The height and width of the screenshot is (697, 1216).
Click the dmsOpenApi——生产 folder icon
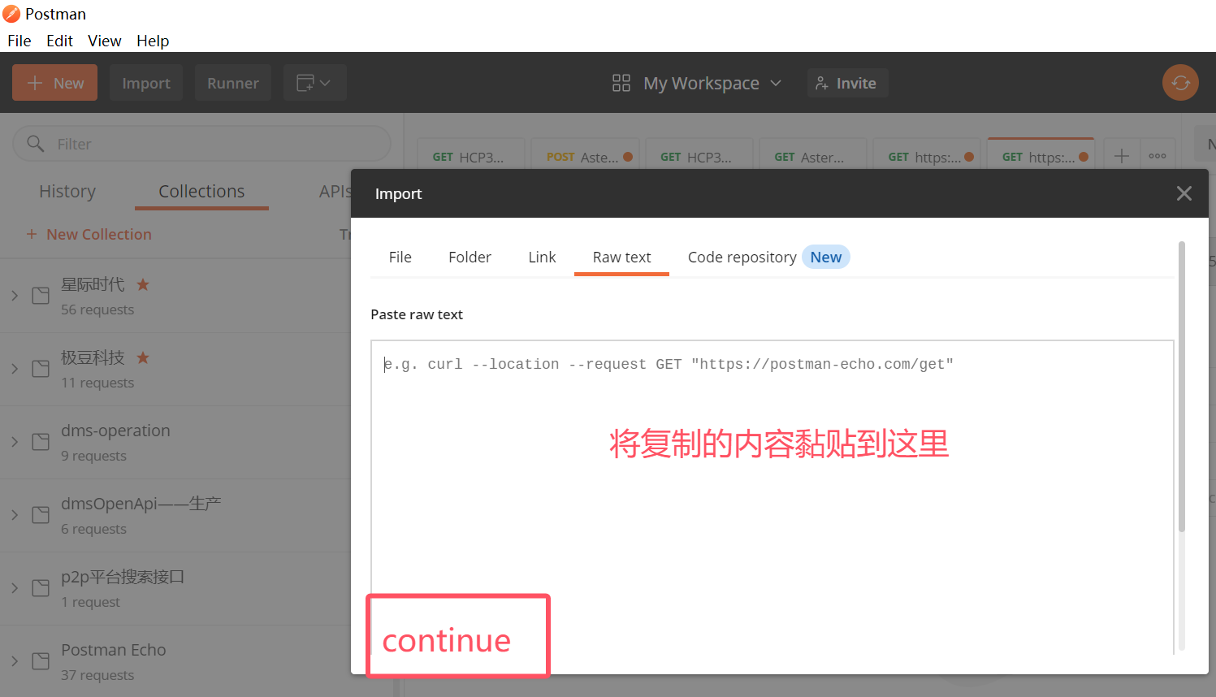pyautogui.click(x=41, y=515)
